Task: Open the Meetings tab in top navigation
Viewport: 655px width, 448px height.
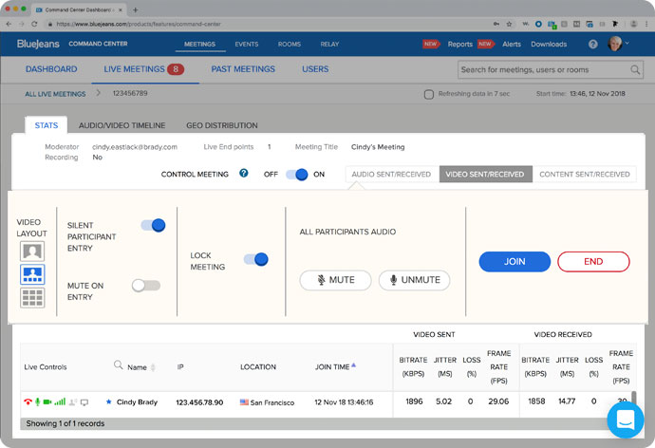Action: tap(199, 44)
